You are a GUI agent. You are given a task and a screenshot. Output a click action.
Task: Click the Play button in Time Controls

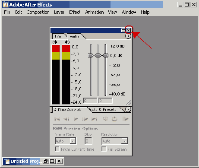(x=76, y=119)
